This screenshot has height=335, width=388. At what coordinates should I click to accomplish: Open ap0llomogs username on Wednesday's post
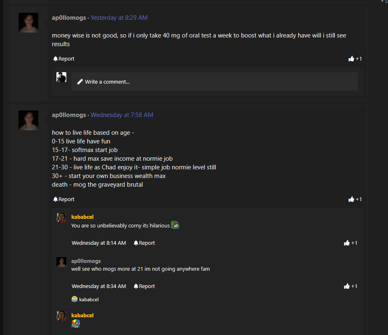[x=69, y=115]
